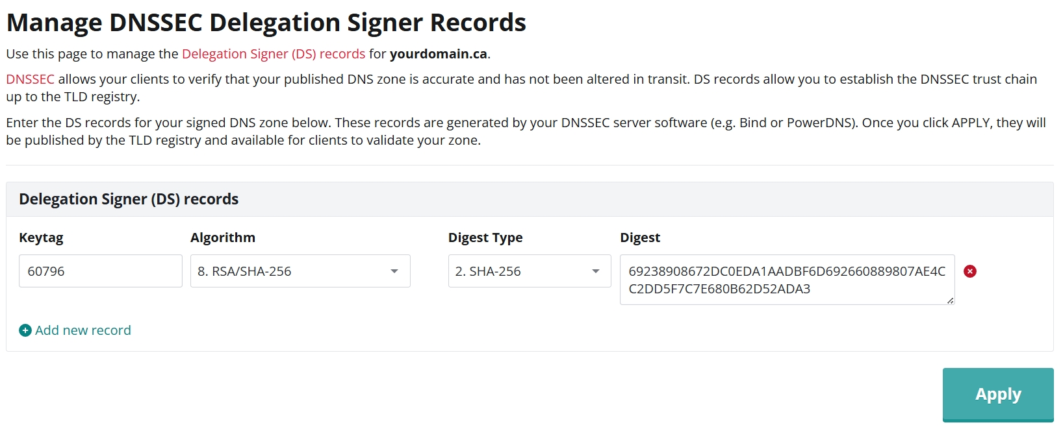The width and height of the screenshot is (1063, 427).
Task: Click inside the Digest hash text area
Action: tap(786, 280)
